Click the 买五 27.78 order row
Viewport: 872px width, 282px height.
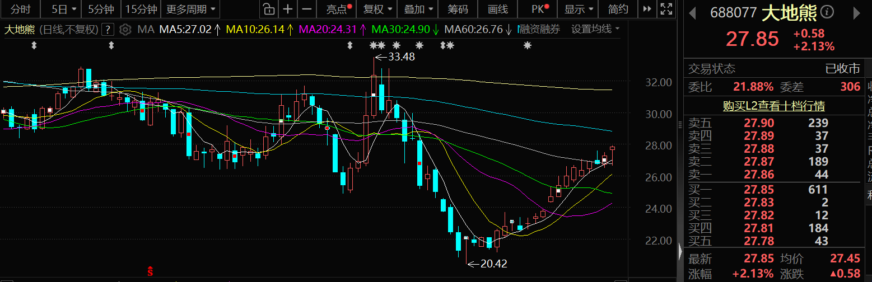pos(773,241)
